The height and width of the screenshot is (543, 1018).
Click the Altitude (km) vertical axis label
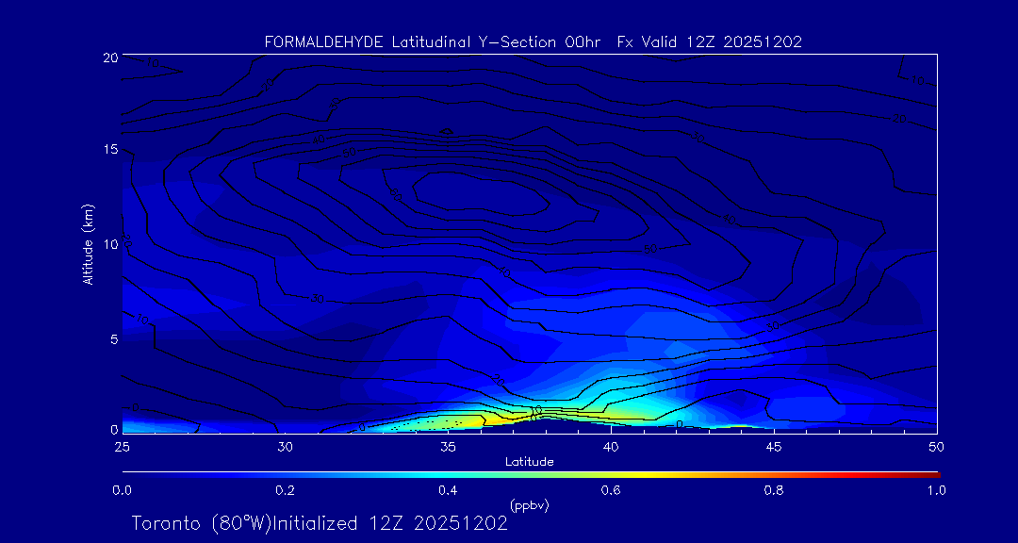(x=88, y=243)
